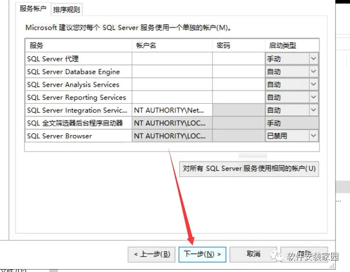Select the SQL 全文筛选器后台程序启动器 label
The width and height of the screenshot is (350, 272).
[x=75, y=123]
